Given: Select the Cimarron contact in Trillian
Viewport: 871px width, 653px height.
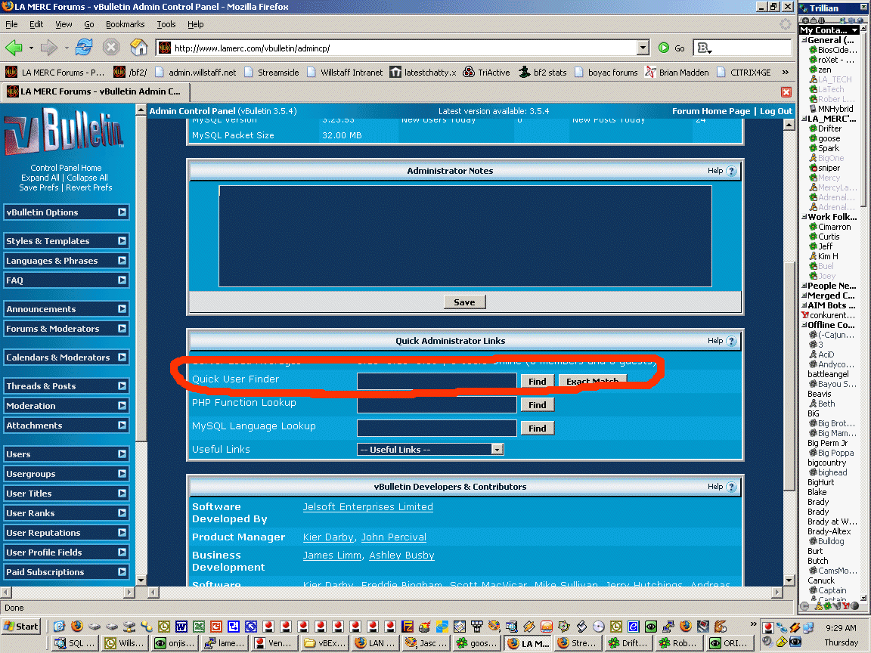Looking at the screenshot, I should coord(835,227).
